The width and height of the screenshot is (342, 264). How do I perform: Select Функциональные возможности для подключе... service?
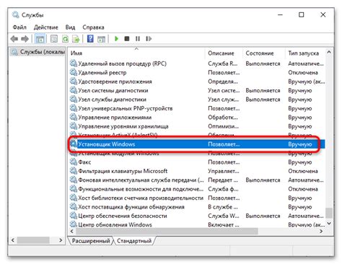pos(197,189)
